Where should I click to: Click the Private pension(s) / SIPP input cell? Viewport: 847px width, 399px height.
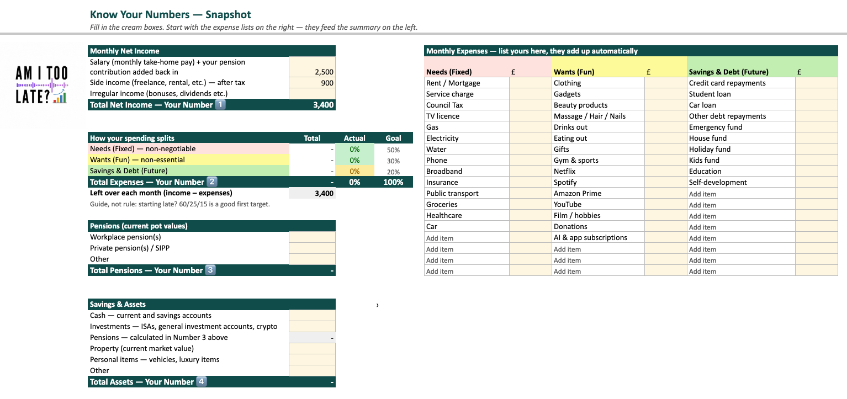click(x=312, y=248)
